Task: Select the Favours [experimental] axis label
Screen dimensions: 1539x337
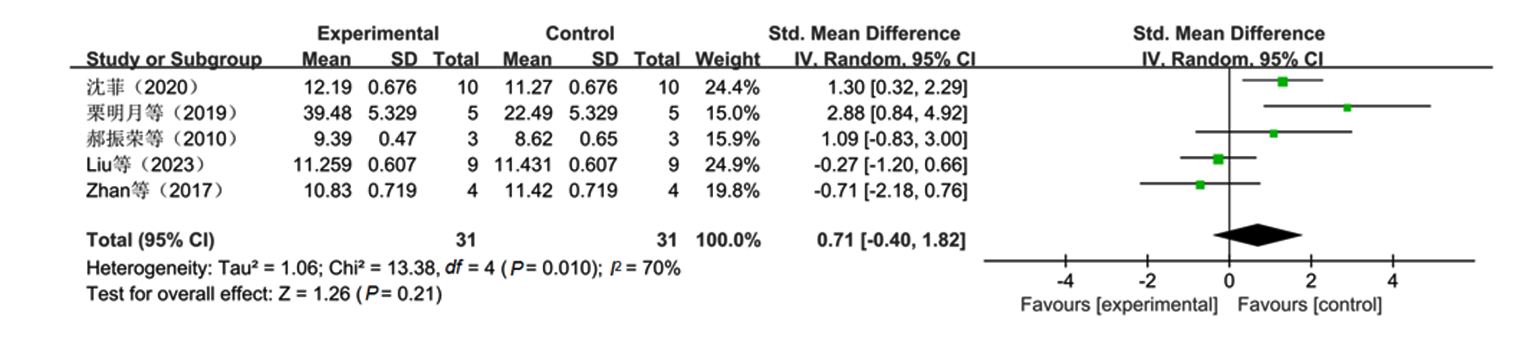Action: click(1118, 305)
